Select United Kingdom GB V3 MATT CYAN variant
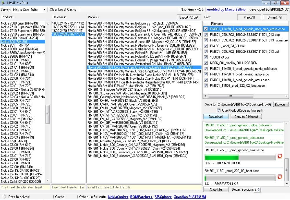 click(x=144, y=71)
